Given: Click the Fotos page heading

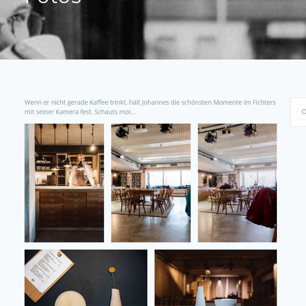Looking at the screenshot, I should [x=53, y=2].
